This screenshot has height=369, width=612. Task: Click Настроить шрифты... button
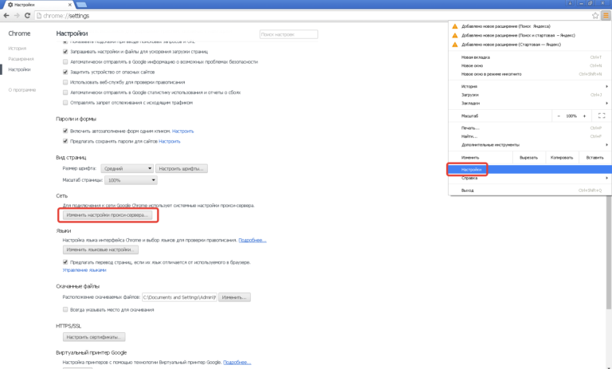coord(182,168)
